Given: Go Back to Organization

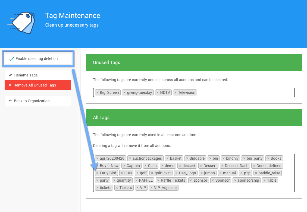Looking at the screenshot, I should [x=38, y=101].
